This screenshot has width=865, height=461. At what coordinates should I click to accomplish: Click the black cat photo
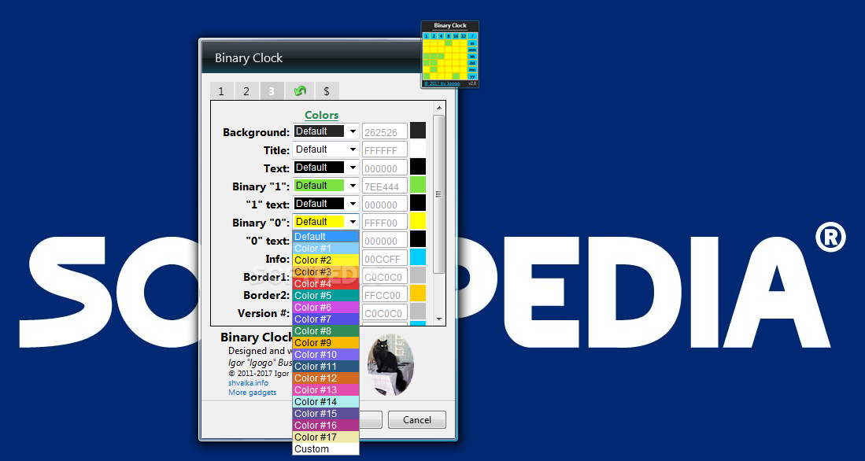point(390,364)
